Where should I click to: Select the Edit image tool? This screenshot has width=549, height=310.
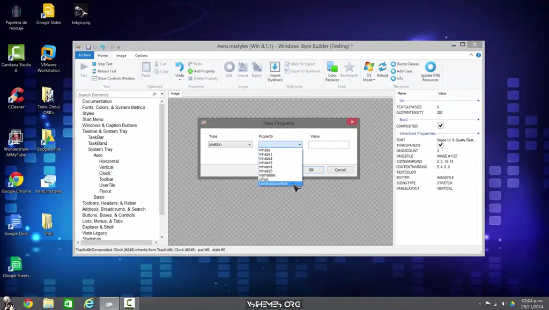coord(229,68)
